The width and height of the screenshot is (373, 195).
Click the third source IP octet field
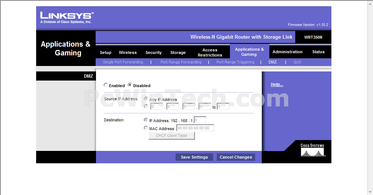pos(189,106)
